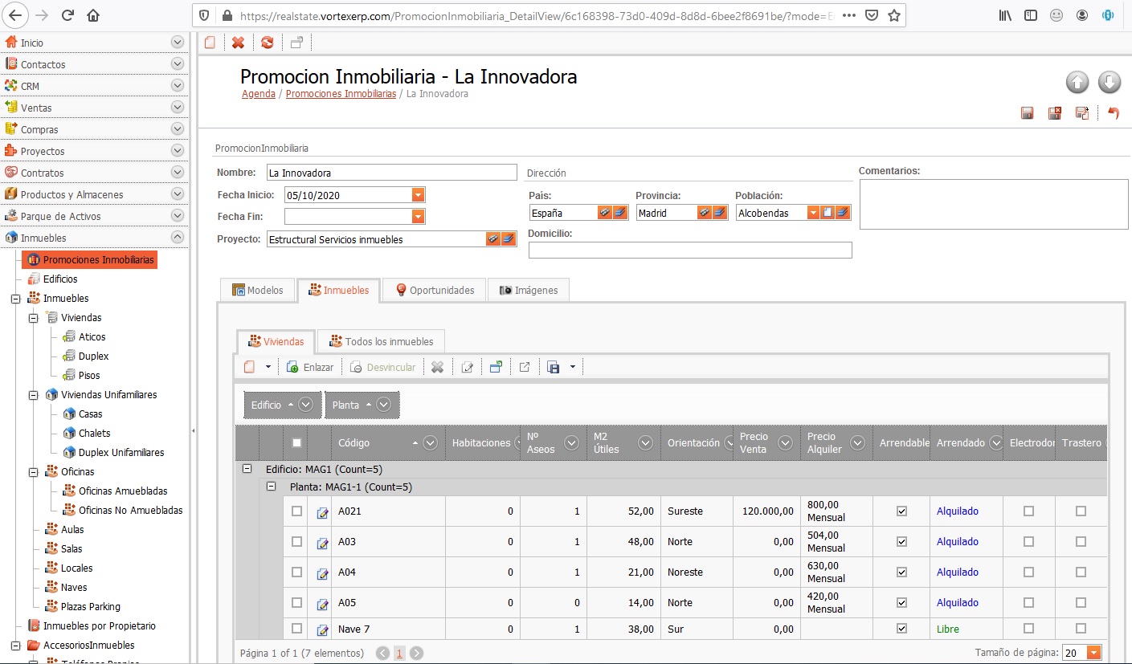Open the Población dropdown arrow
Screen dimensions: 1132x664
813,213
